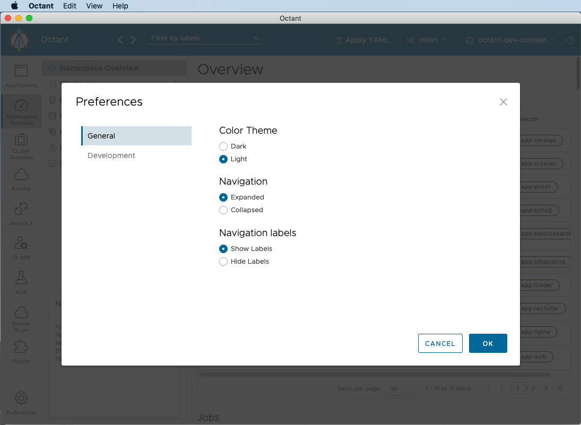Close the Preferences dialog with the X

click(x=503, y=102)
